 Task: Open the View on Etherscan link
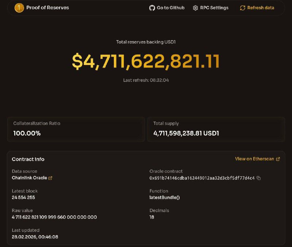[x=254, y=159]
